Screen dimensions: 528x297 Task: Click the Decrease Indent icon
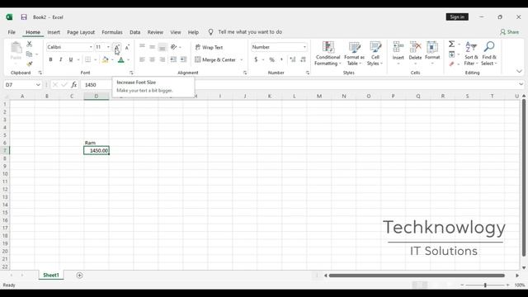point(173,59)
